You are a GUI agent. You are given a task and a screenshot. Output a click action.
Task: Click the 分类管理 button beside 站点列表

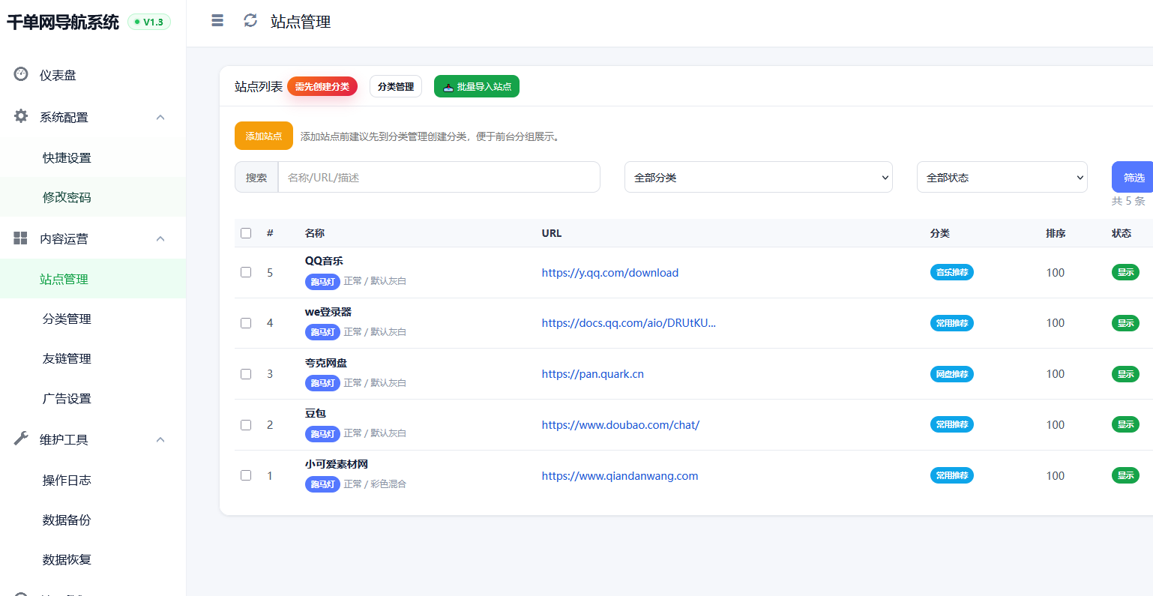point(396,87)
